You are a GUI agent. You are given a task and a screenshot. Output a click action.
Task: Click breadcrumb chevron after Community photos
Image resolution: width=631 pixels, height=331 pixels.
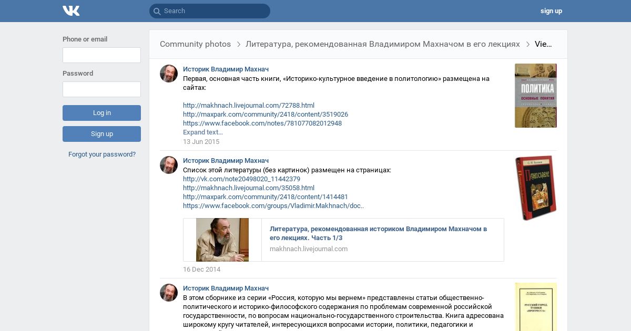(239, 45)
